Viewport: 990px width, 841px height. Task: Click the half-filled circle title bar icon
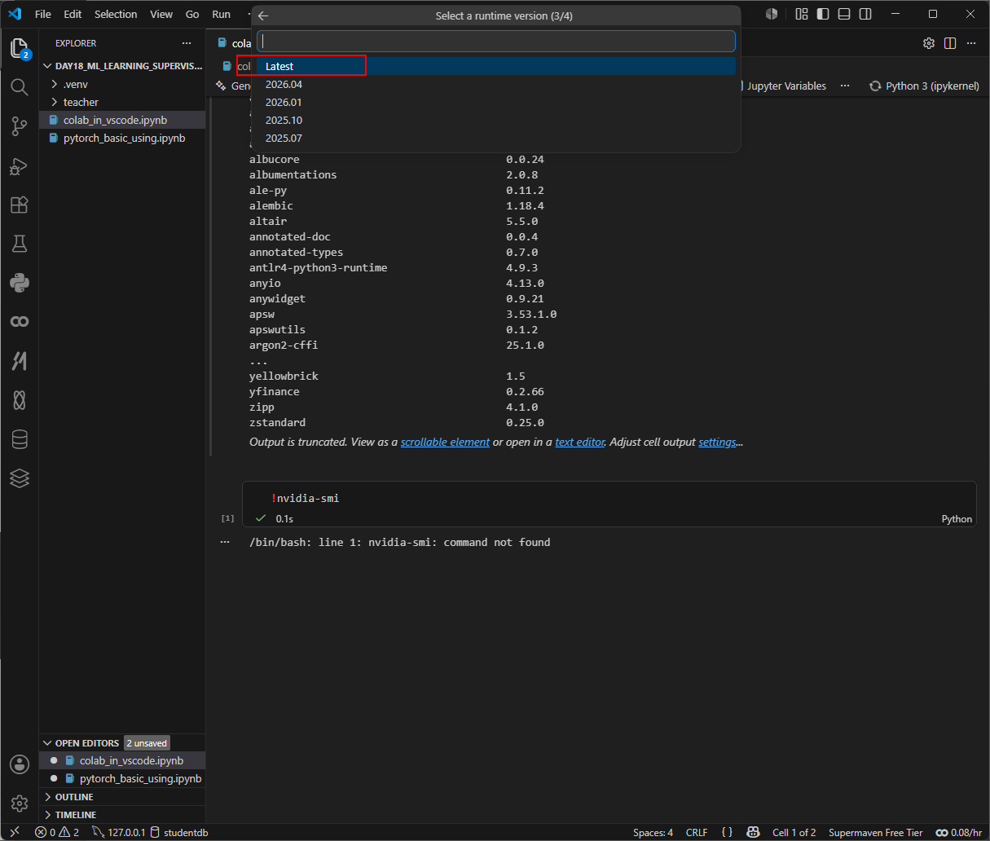[x=772, y=14]
